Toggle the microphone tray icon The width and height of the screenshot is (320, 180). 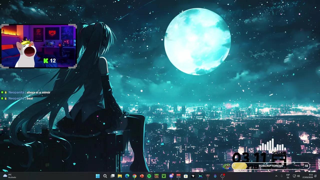[x=282, y=176]
